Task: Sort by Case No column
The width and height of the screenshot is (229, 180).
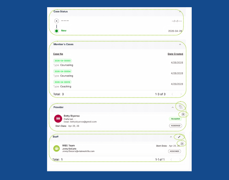Action: (58, 54)
